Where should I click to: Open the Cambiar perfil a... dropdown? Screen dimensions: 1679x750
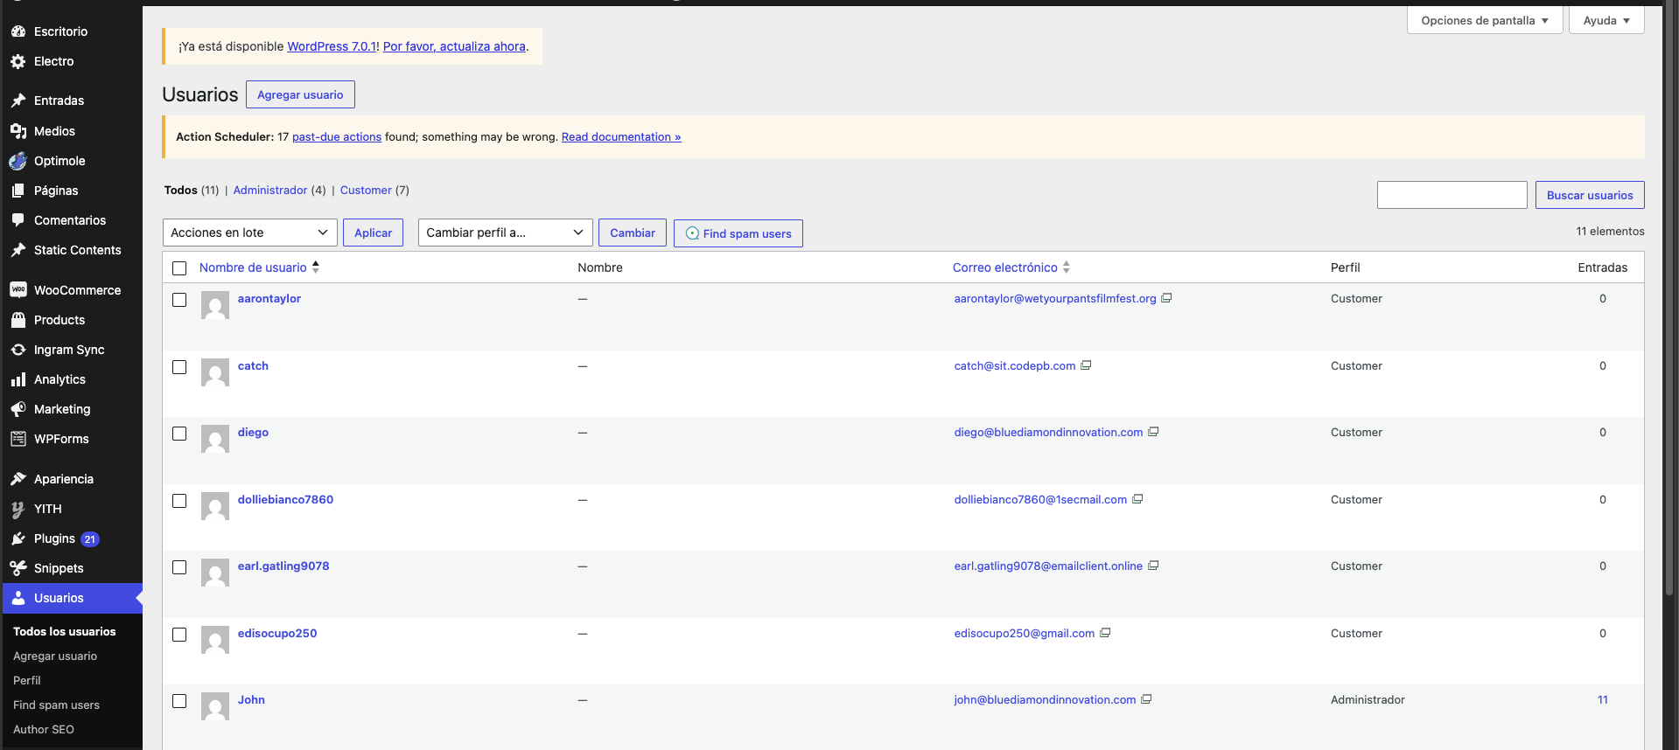pos(506,233)
